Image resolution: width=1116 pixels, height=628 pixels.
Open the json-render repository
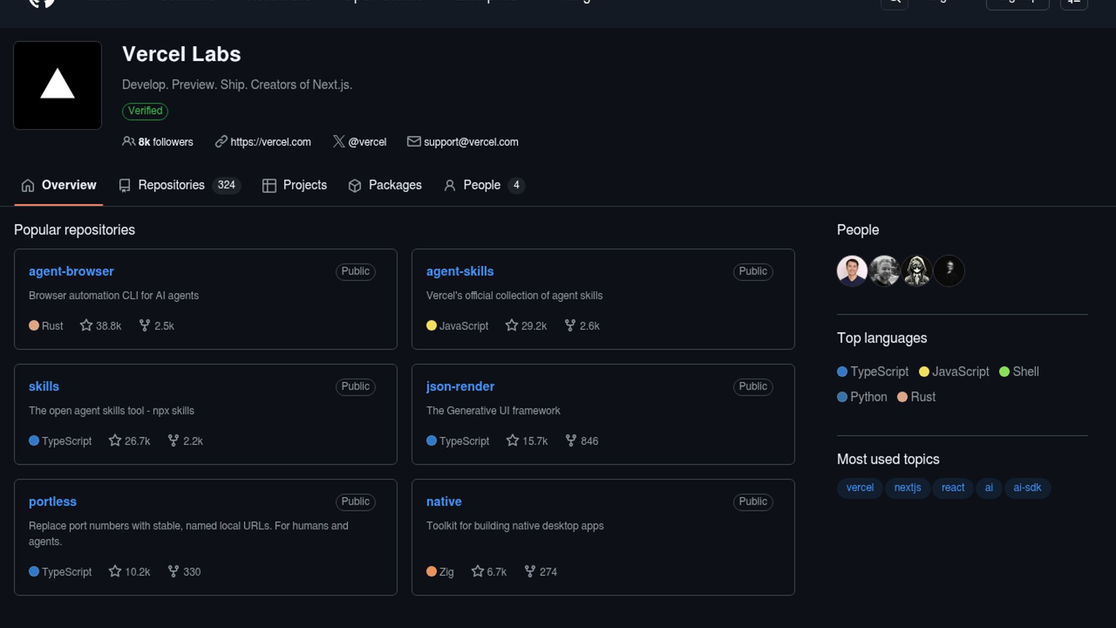(x=460, y=387)
